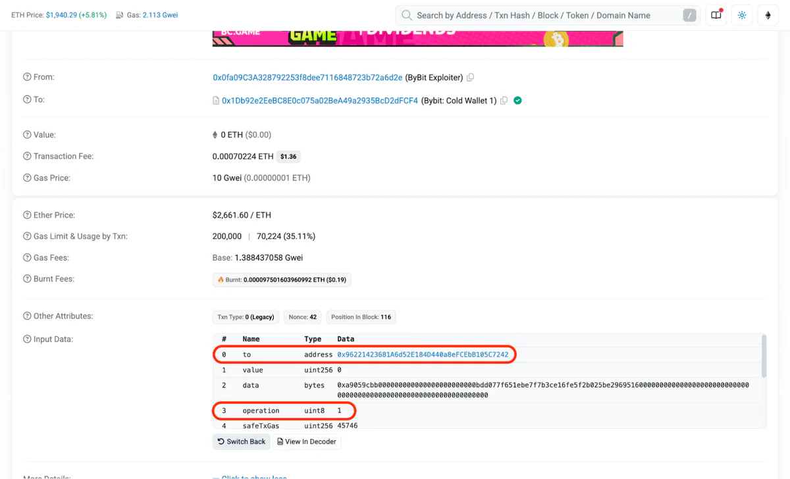Click the green verified checkmark beside Cold Wallet 1
The height and width of the screenshot is (479, 790).
pos(517,100)
